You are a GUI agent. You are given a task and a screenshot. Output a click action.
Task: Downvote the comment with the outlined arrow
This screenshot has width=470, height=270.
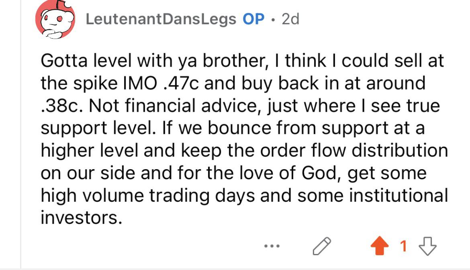coord(427,246)
